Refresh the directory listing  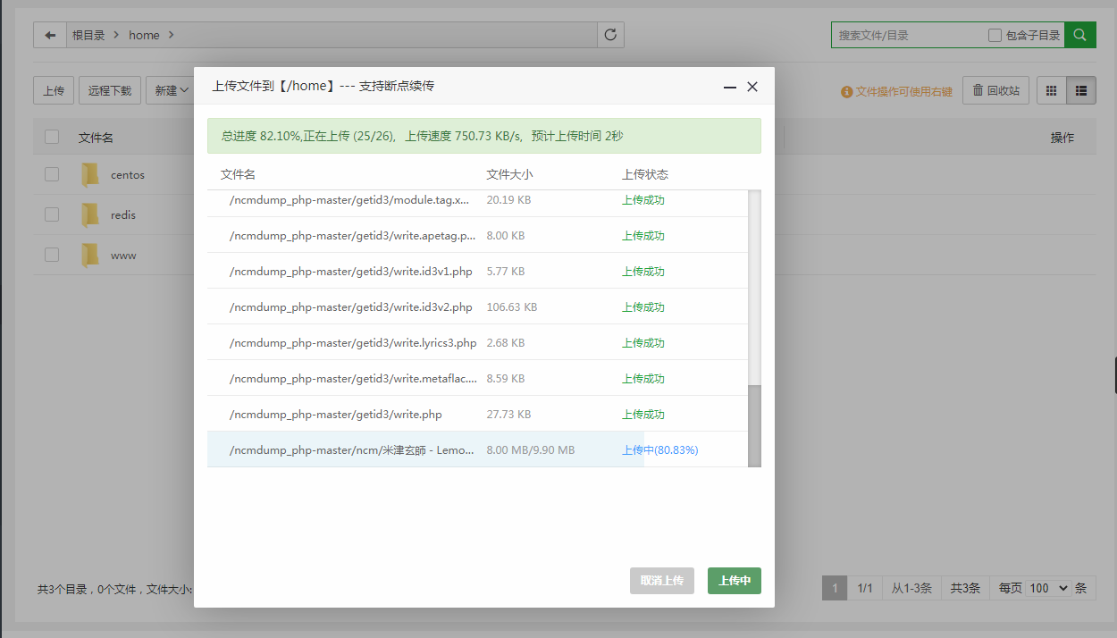tap(610, 35)
